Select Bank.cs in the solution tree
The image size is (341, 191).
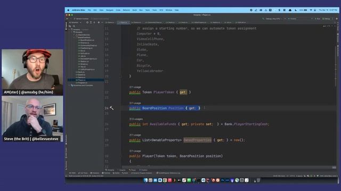[x=80, y=72]
